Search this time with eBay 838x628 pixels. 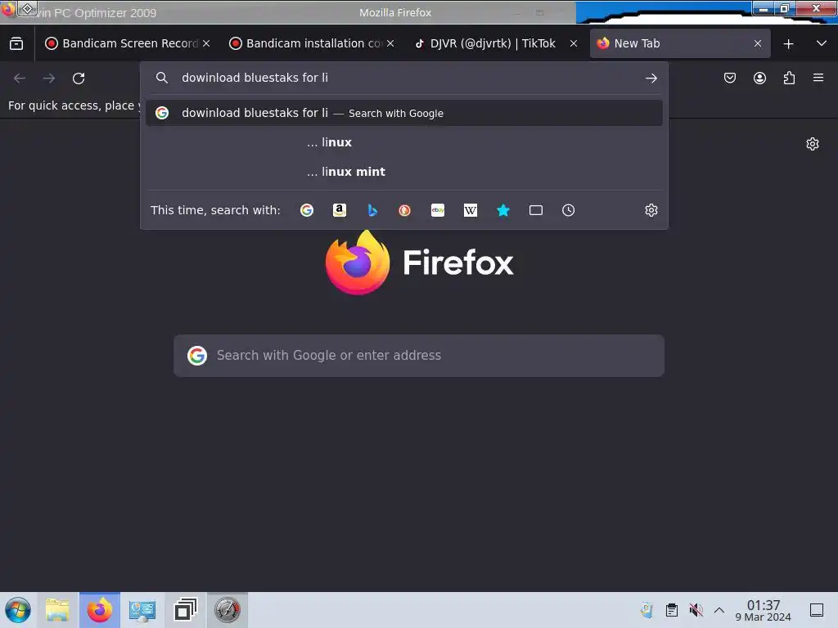coord(438,210)
